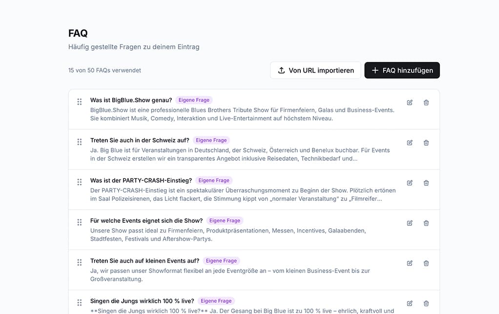The height and width of the screenshot is (314, 499).
Task: Click 'Eigene Frage' tag on BigBlue.Show question
Action: click(x=194, y=100)
